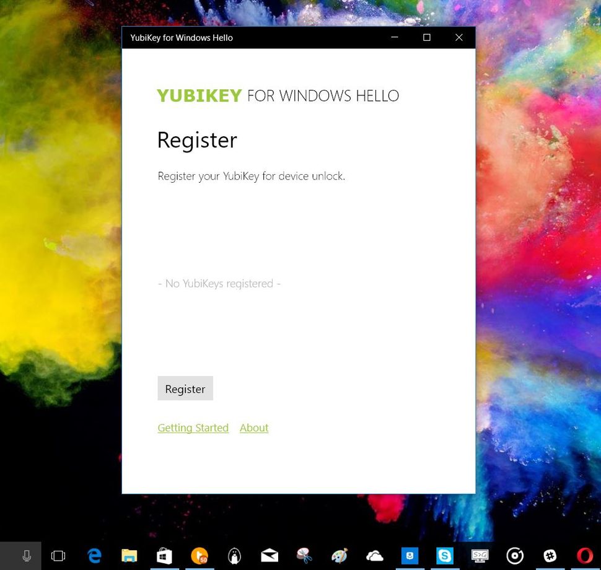This screenshot has height=570, width=601.
Task: Open the Mail app
Action: 269,556
